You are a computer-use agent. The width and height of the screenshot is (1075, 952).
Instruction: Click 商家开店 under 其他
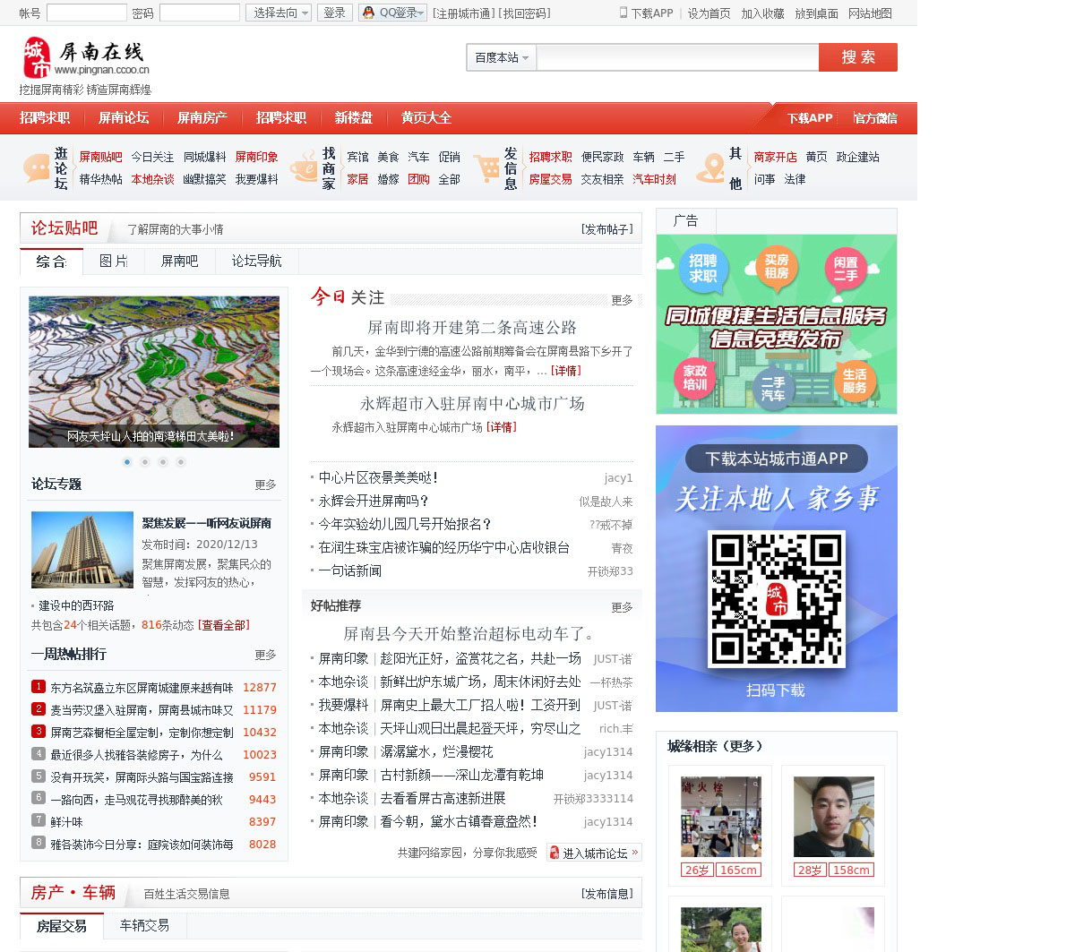[x=775, y=157]
